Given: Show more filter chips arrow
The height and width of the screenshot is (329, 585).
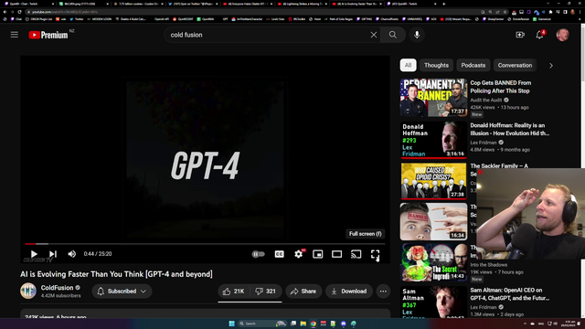Looking at the screenshot, I should 550,66.
